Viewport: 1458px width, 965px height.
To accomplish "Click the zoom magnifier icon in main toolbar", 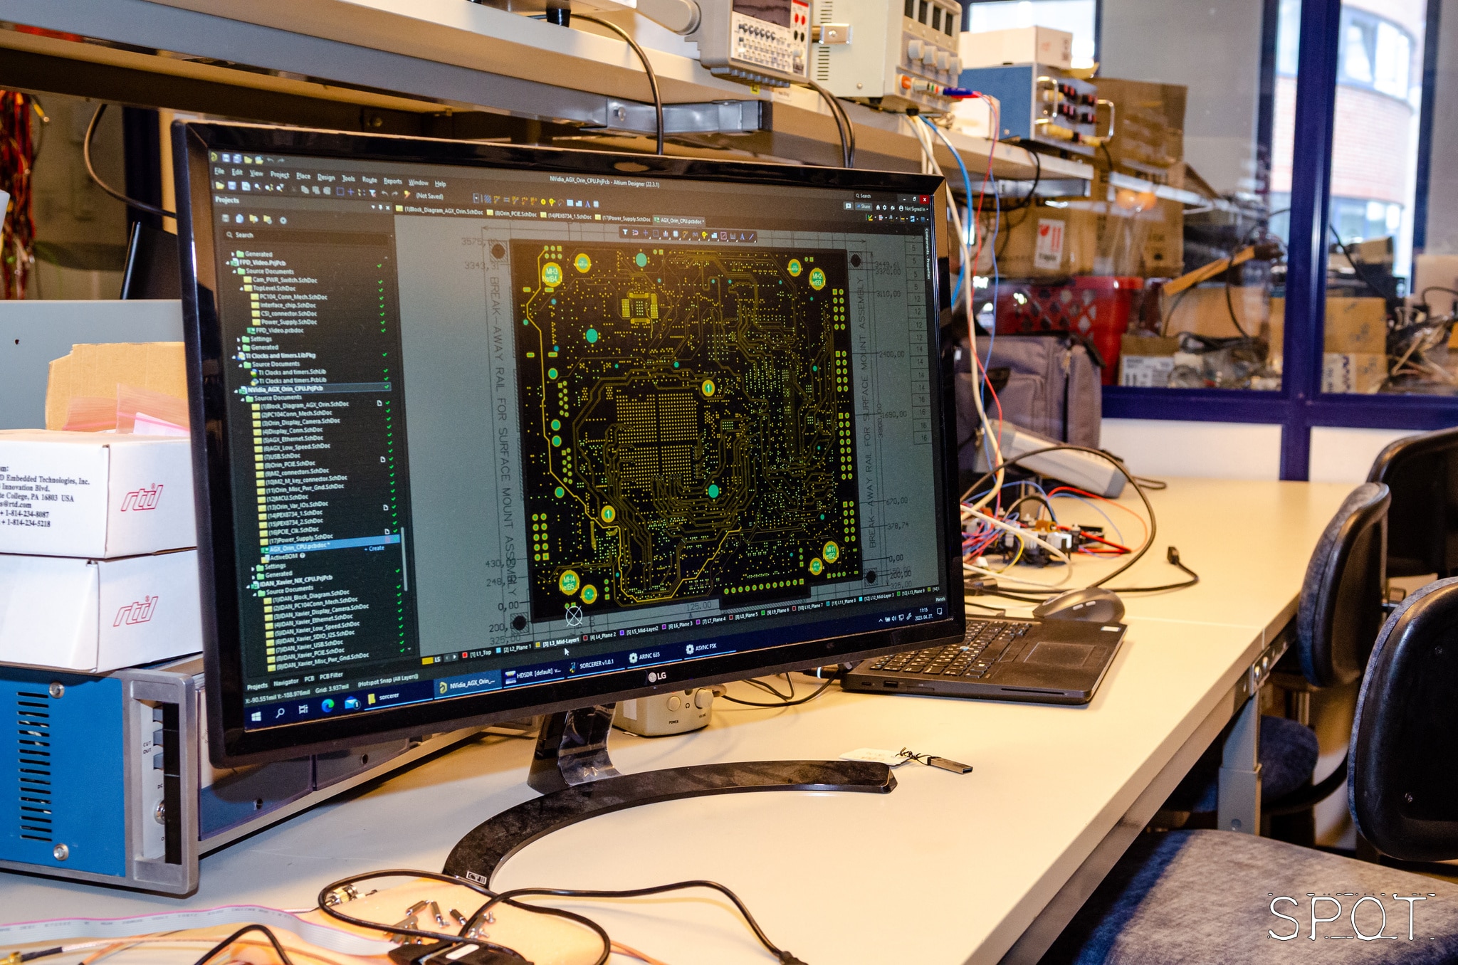I will point(258,186).
